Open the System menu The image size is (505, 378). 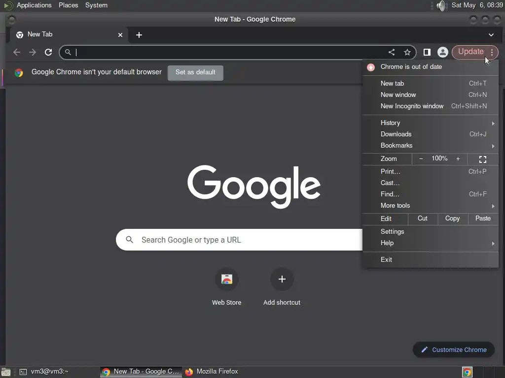96,5
